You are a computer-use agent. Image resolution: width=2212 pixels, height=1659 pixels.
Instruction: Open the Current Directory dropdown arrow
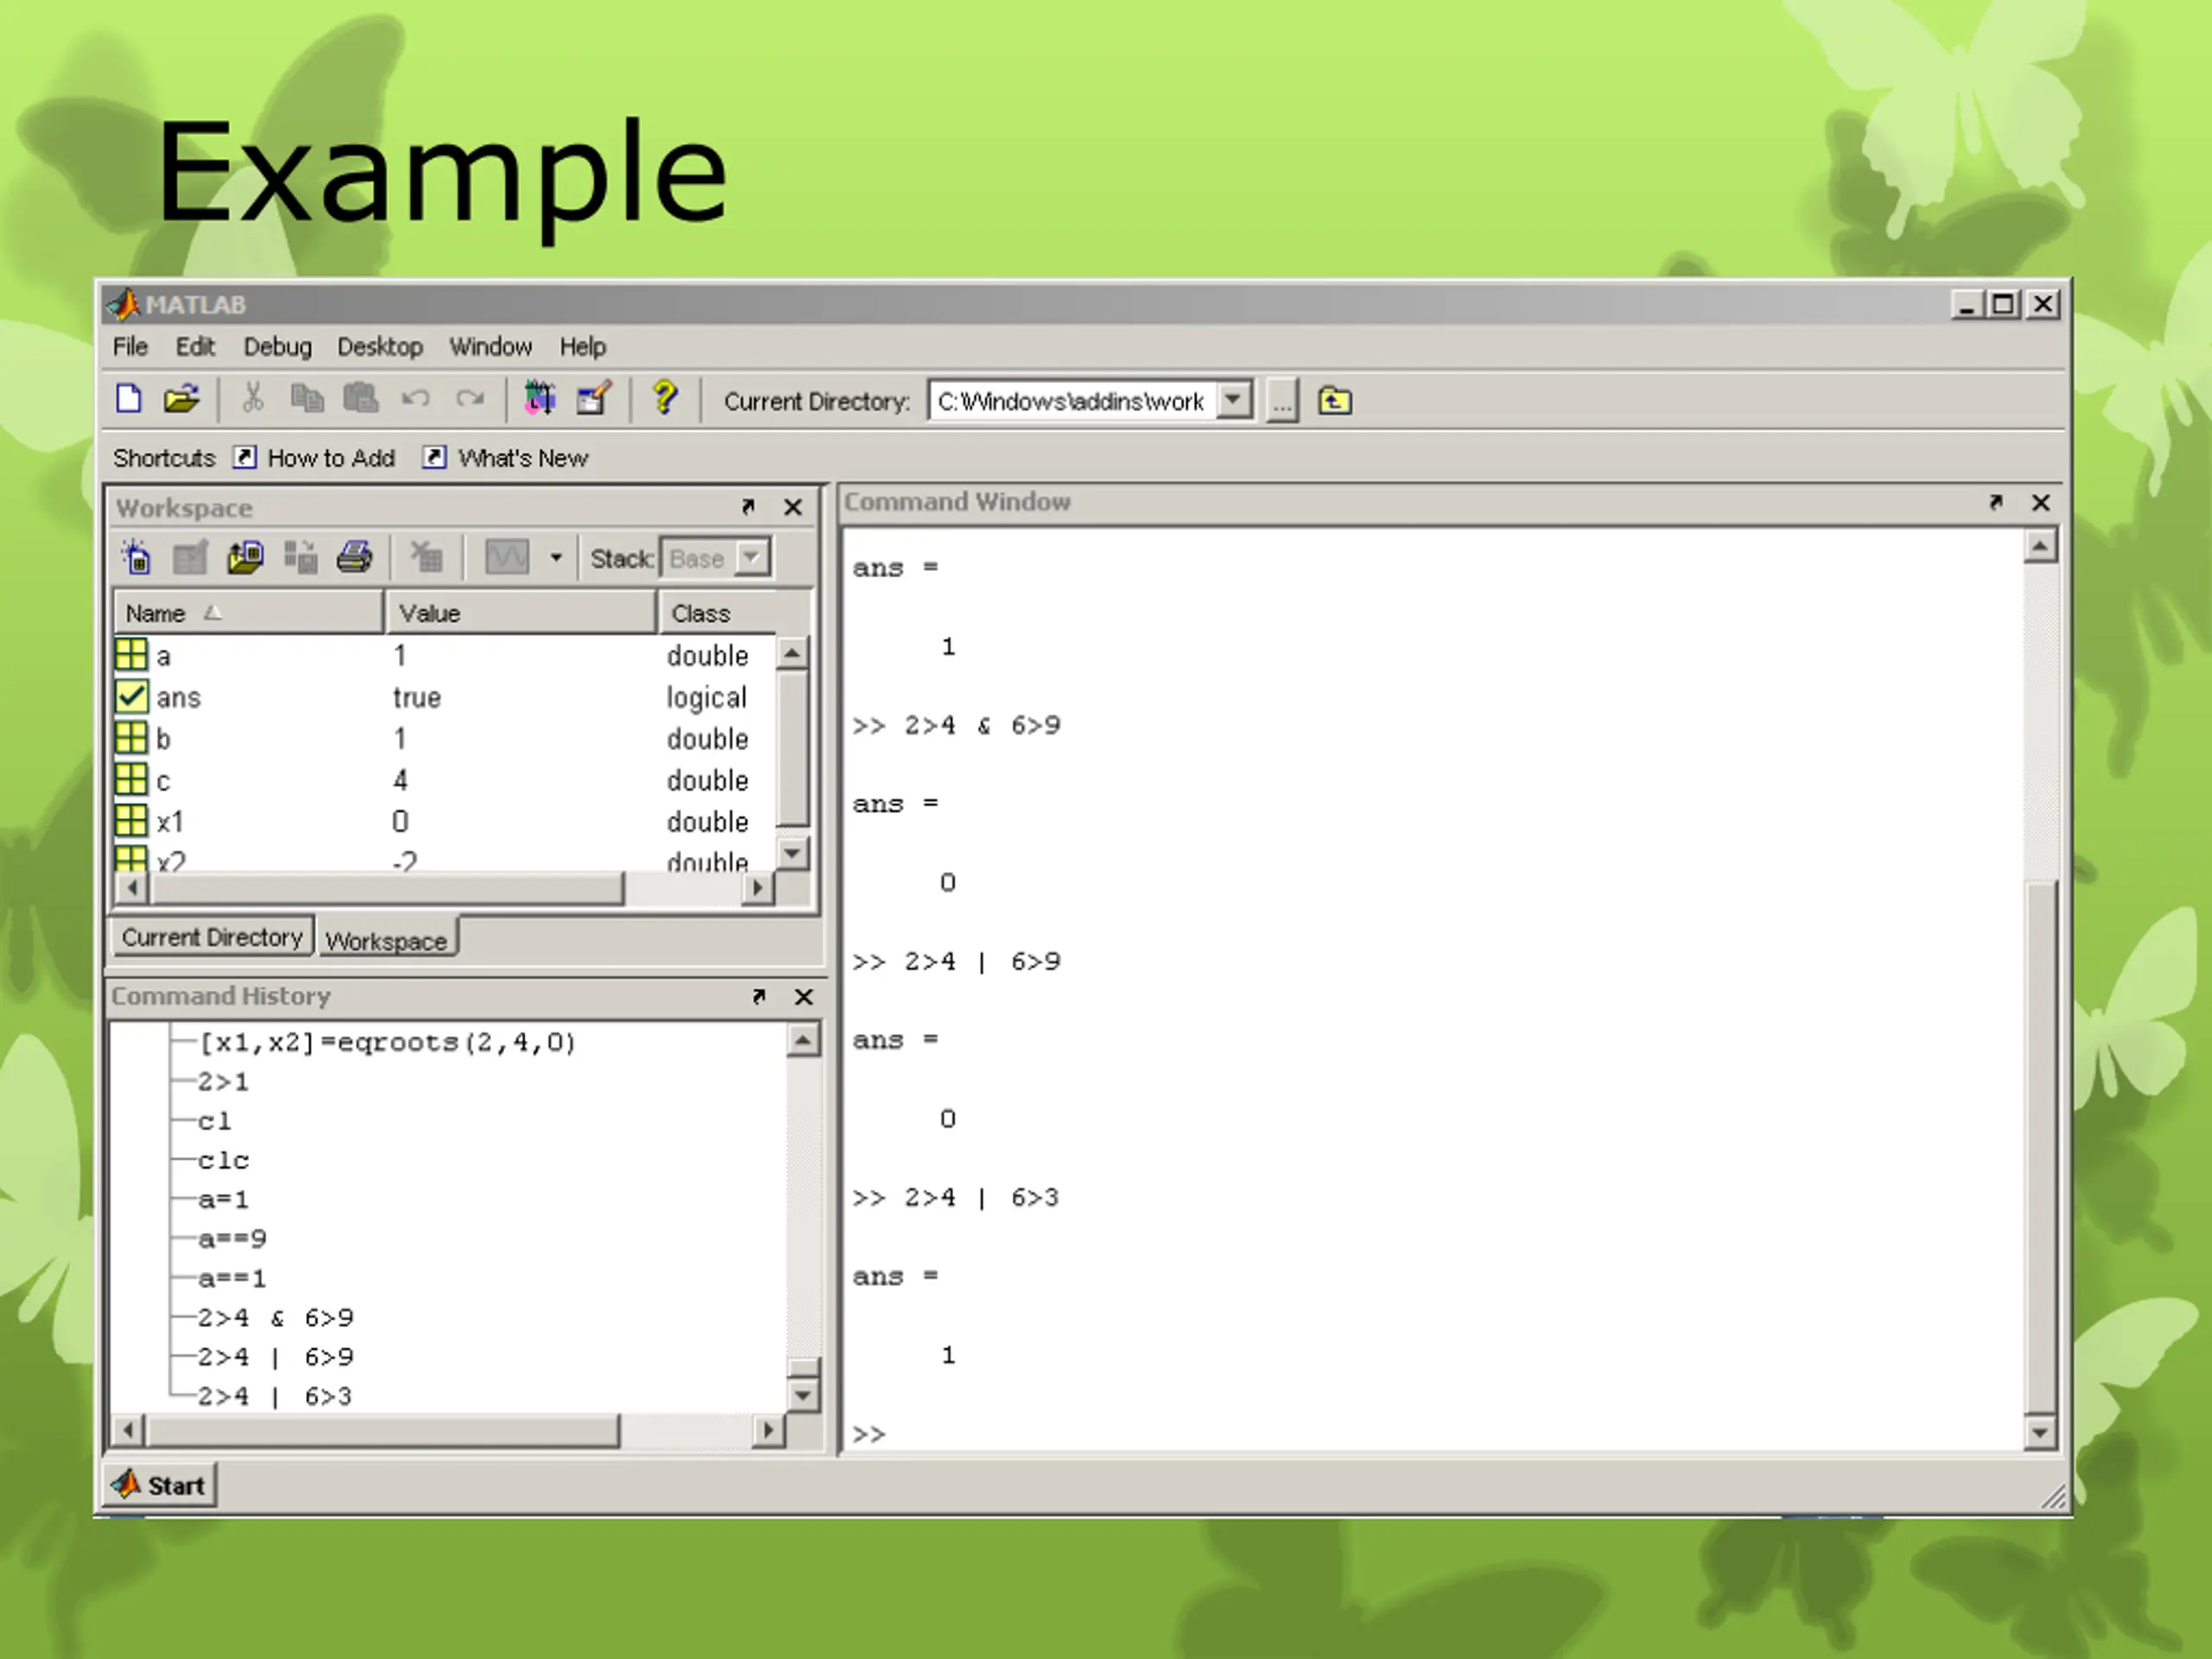1235,401
